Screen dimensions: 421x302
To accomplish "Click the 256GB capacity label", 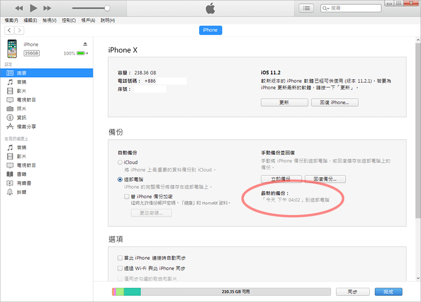I will click(x=32, y=53).
